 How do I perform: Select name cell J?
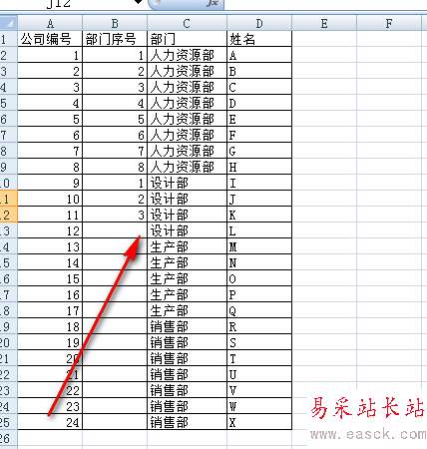click(259, 199)
